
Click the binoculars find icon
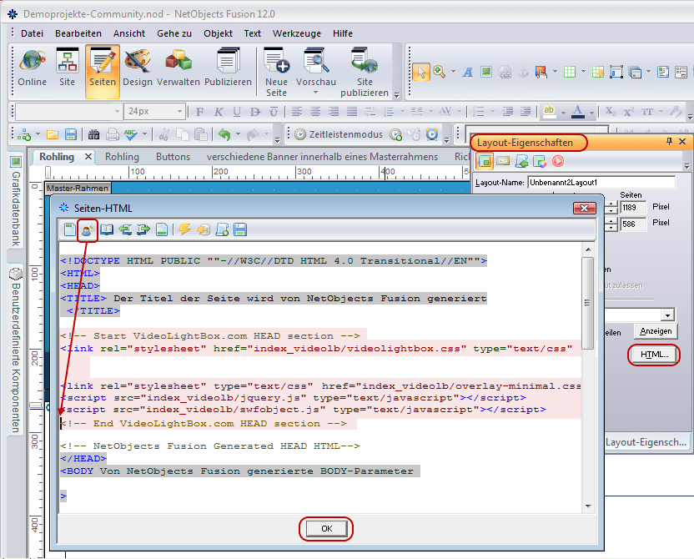coord(93,134)
